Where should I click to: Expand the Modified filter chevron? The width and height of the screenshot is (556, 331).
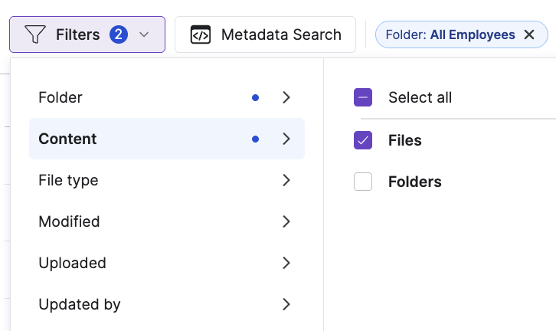coord(286,221)
